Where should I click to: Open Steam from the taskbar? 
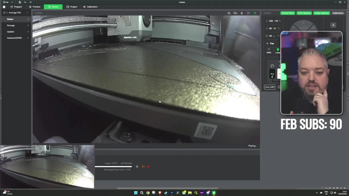click(x=166, y=193)
